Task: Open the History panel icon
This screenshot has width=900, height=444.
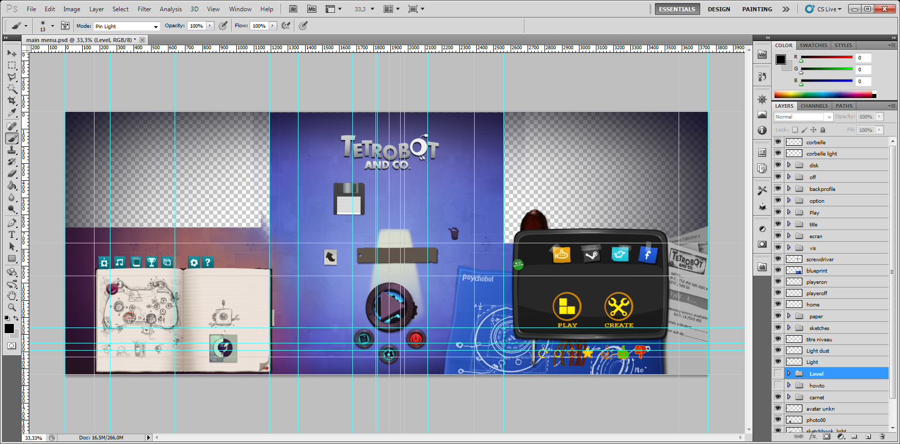Action: tap(762, 76)
